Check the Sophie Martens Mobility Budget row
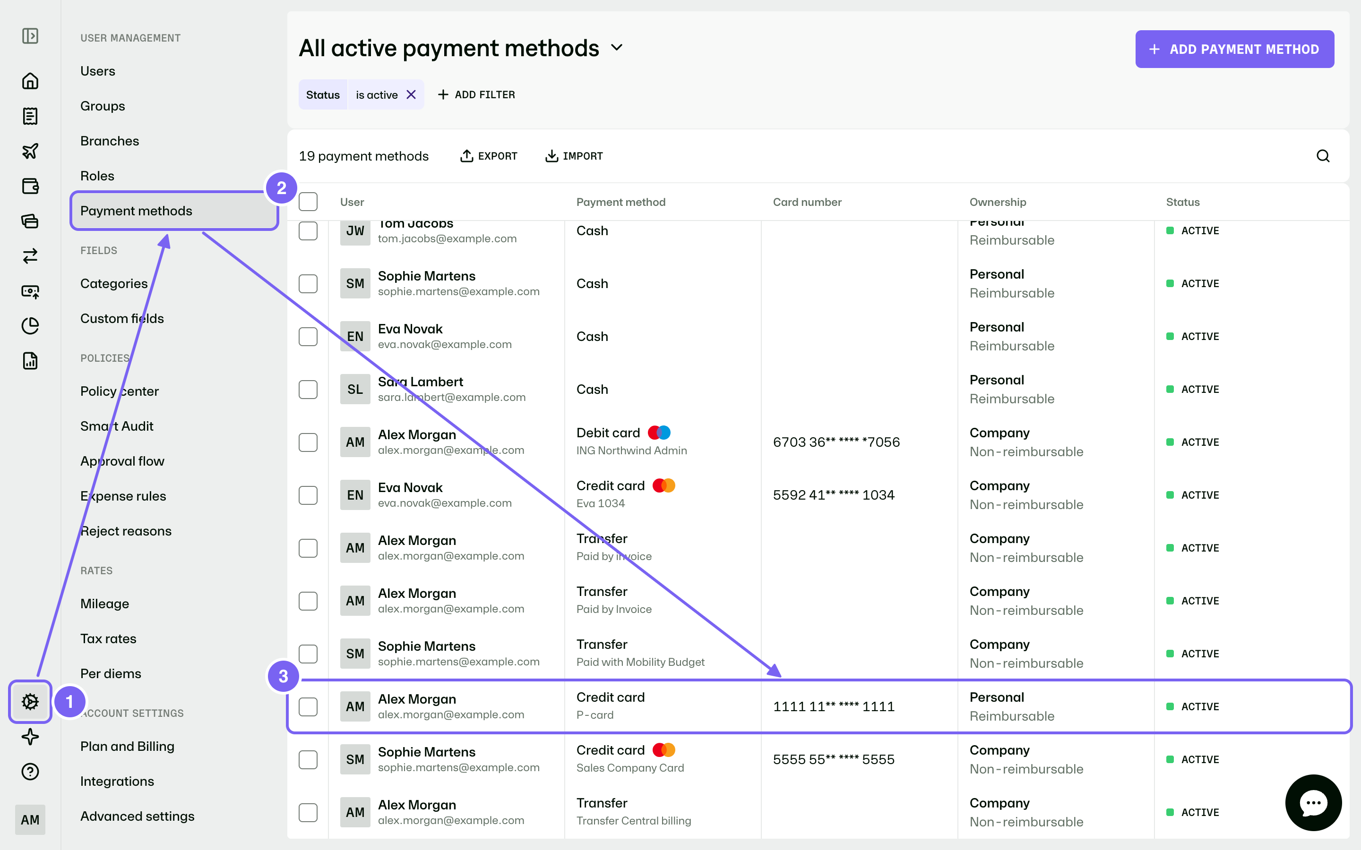This screenshot has width=1361, height=850. point(308,654)
